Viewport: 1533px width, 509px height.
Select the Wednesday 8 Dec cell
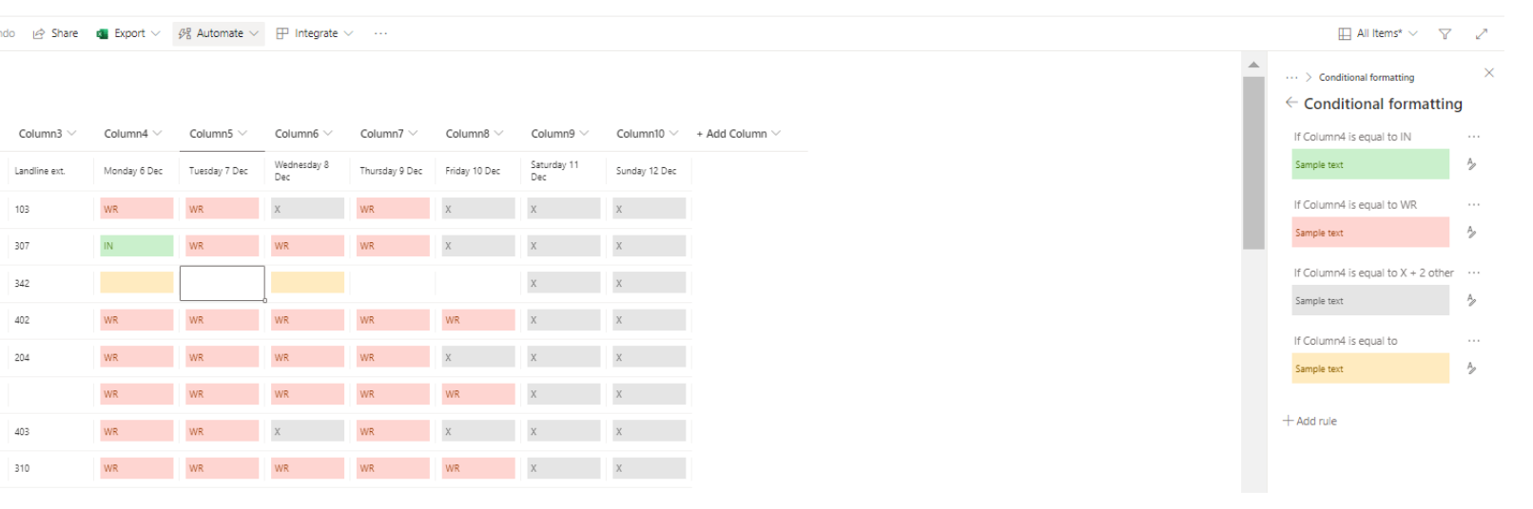[x=307, y=171]
